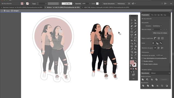
Task: Open the brush definition dropdown '1 pt. Red...'
Action: pyautogui.click(x=73, y=4)
